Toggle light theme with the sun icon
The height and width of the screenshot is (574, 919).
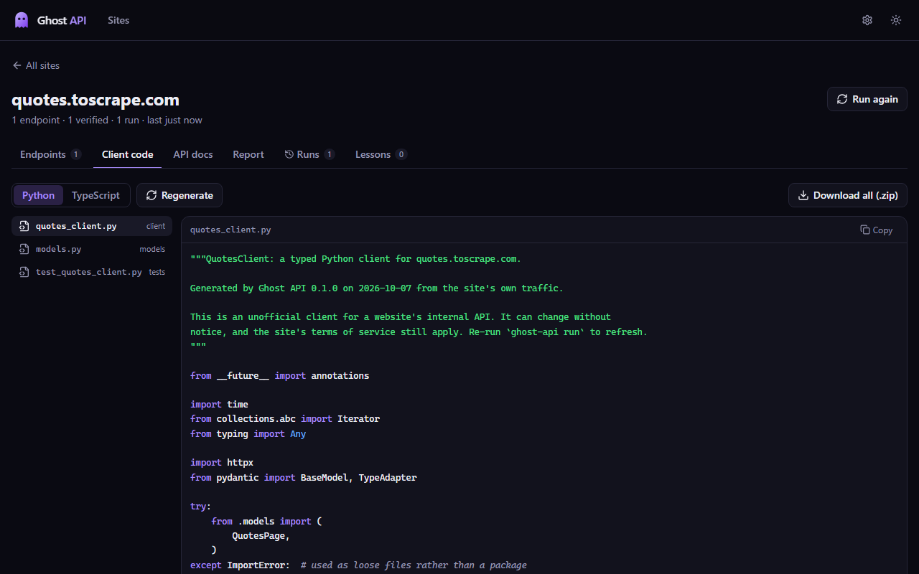pyautogui.click(x=896, y=20)
